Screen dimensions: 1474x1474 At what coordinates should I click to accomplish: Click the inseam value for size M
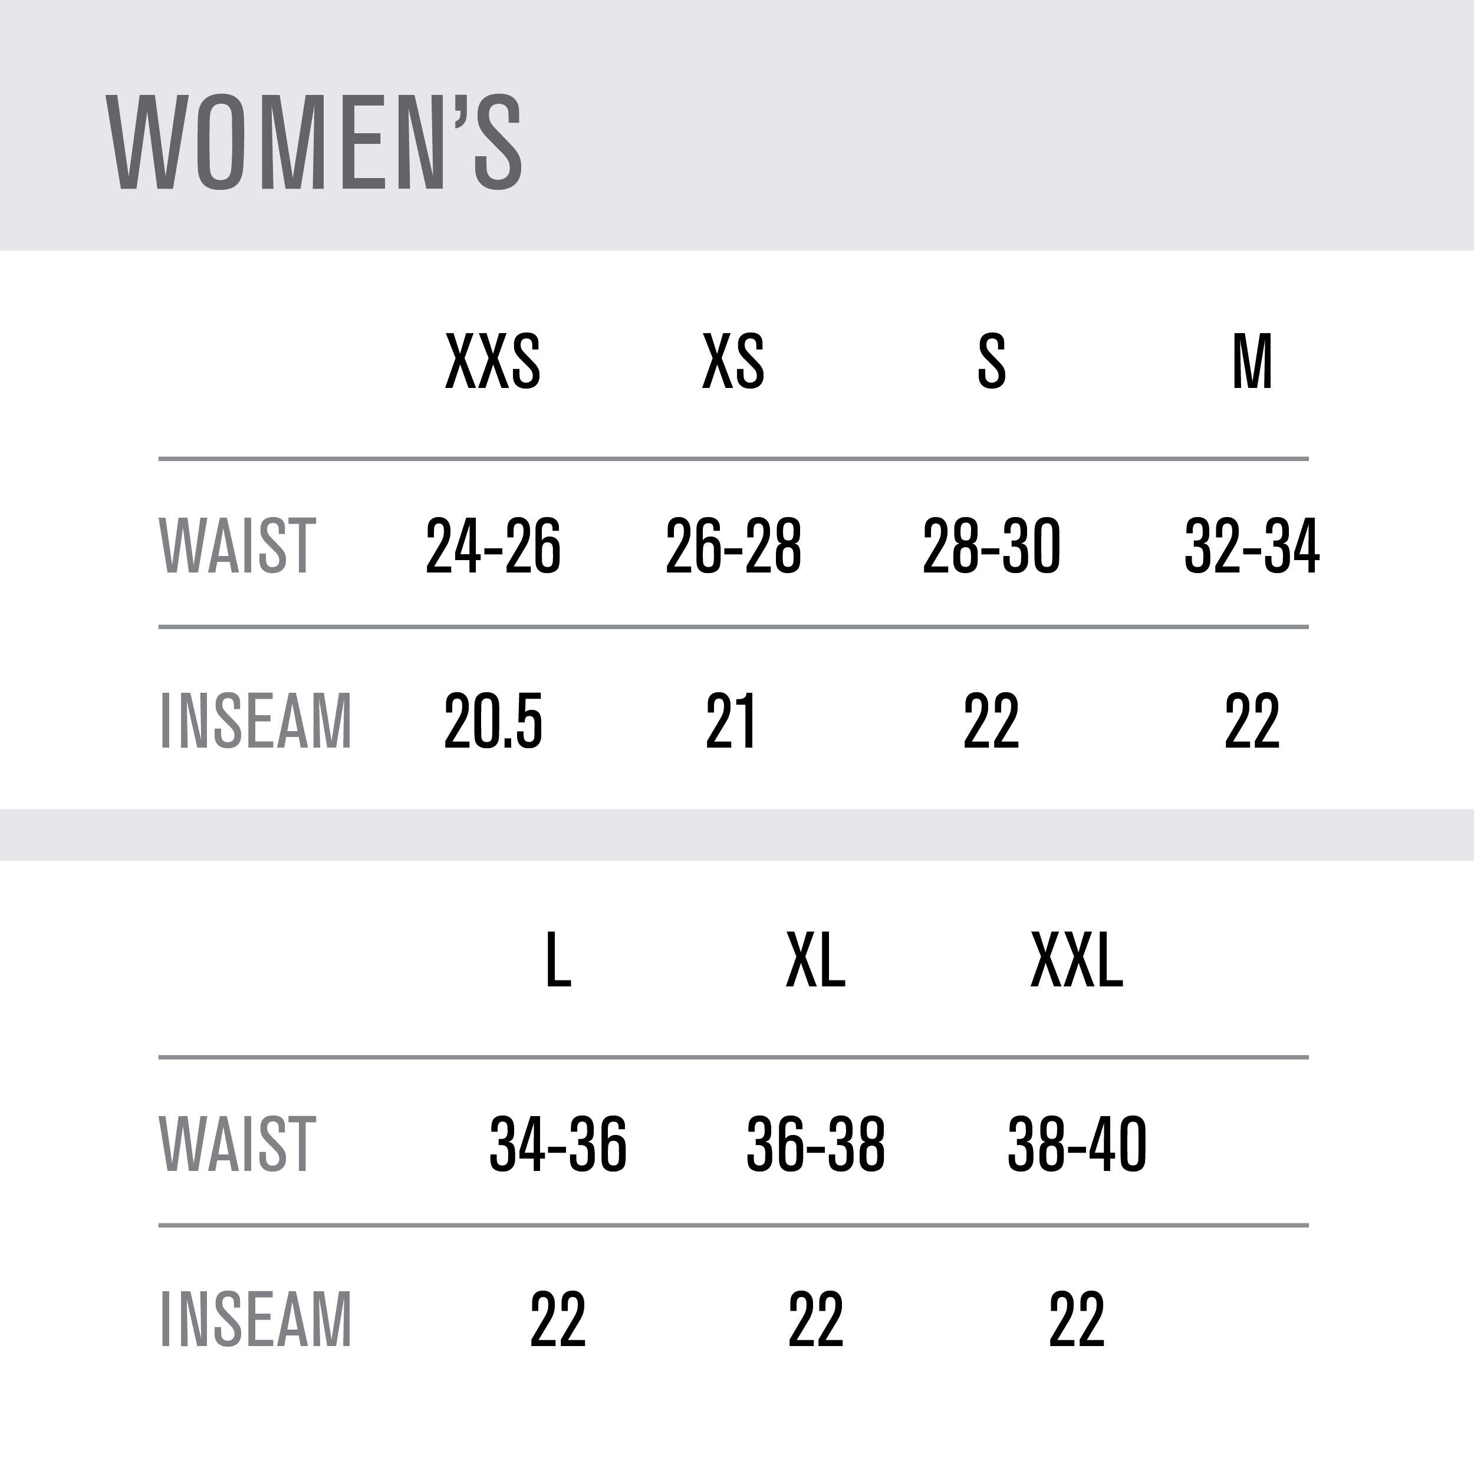[x=1252, y=721]
